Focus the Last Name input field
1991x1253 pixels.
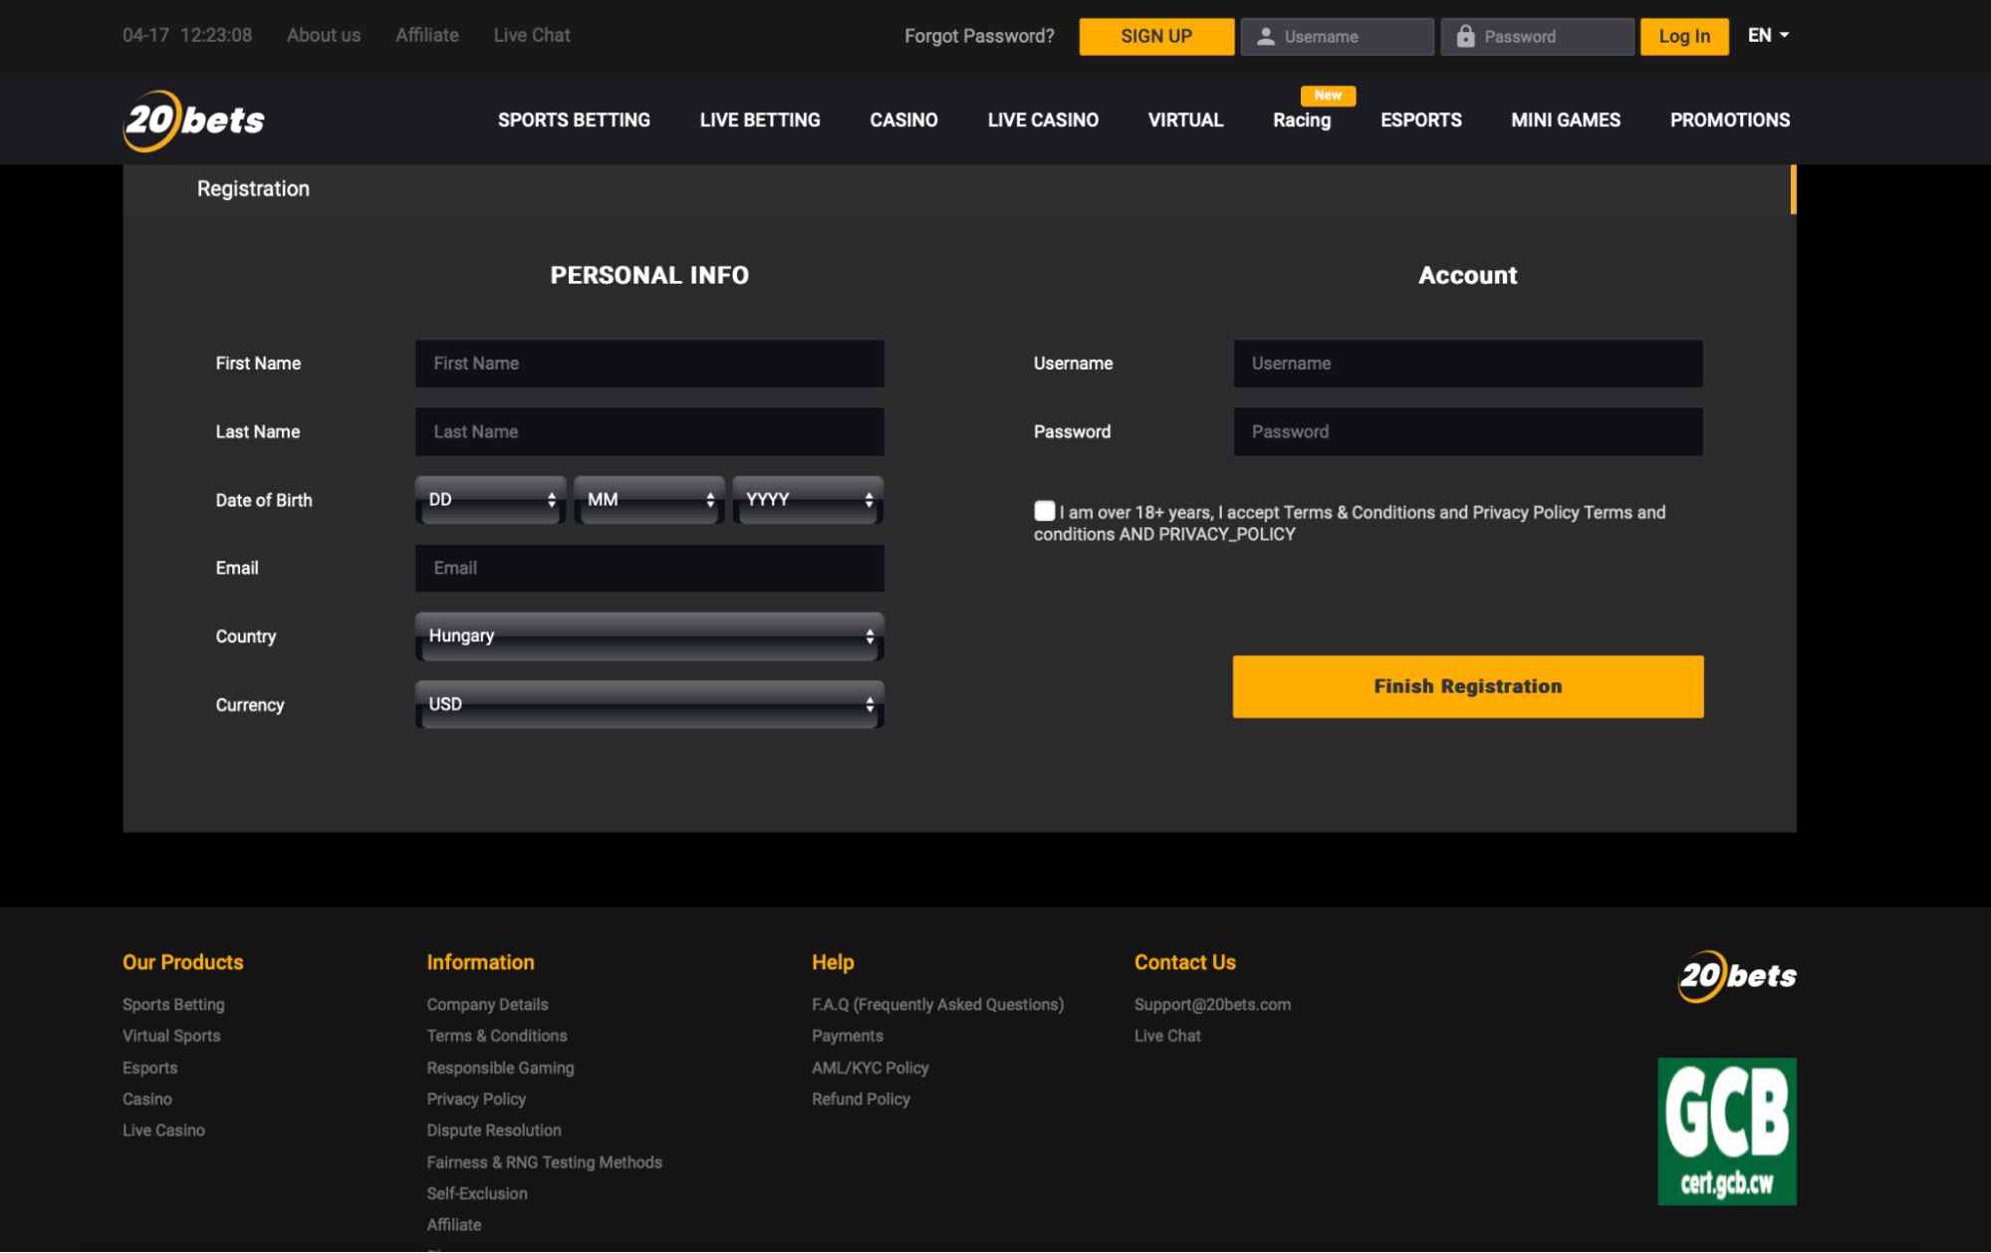(x=649, y=432)
